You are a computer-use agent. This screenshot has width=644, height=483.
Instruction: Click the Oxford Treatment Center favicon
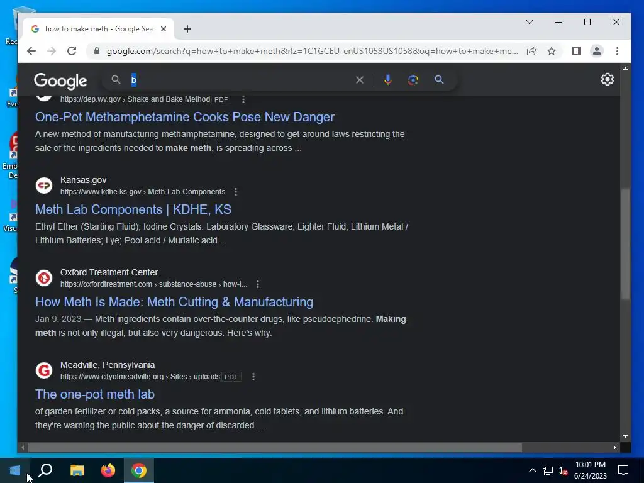click(x=44, y=278)
